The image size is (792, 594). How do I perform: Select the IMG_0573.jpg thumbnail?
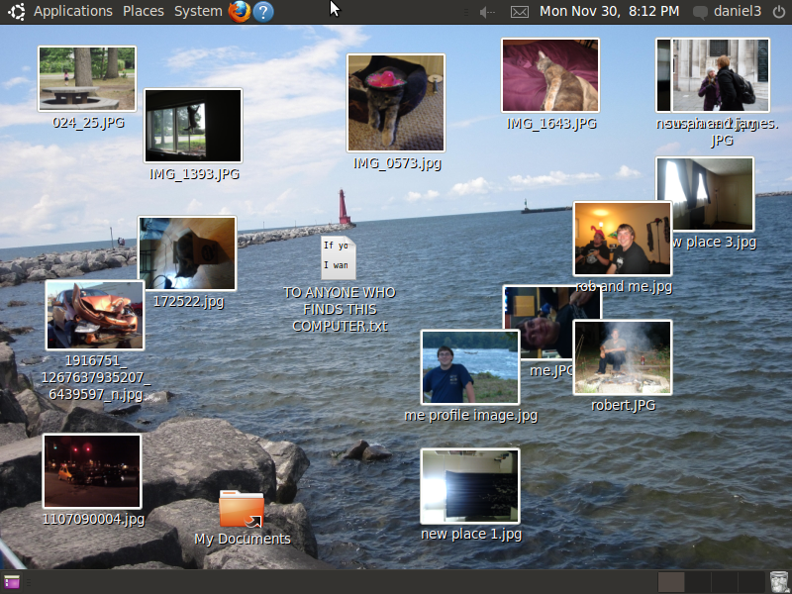click(395, 103)
